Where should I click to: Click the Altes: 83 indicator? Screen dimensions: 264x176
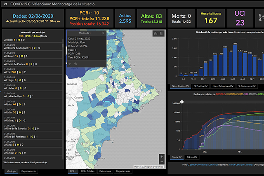(151, 18)
